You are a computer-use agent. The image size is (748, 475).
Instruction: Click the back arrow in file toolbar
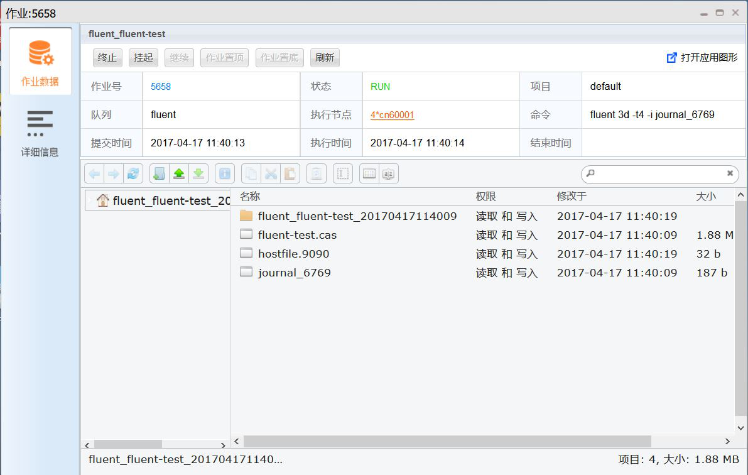[94, 174]
